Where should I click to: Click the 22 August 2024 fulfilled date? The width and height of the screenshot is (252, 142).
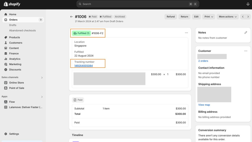coord(84,56)
